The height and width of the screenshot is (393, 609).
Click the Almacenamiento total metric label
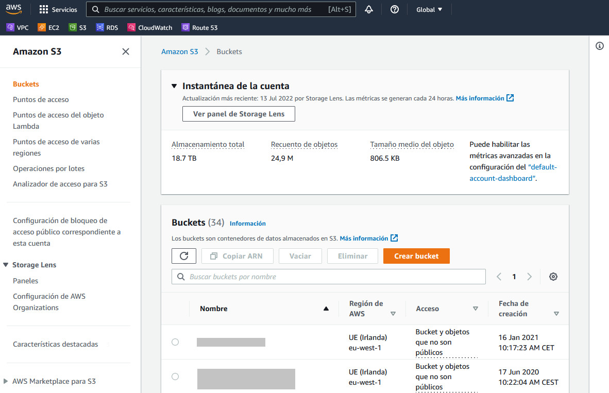208,144
